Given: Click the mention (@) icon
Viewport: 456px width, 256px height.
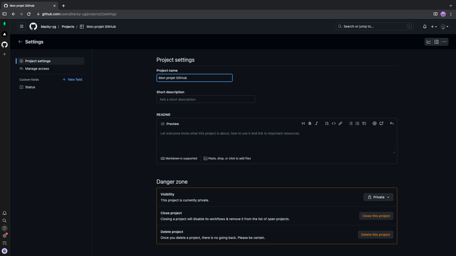Looking at the screenshot, I should 375,123.
